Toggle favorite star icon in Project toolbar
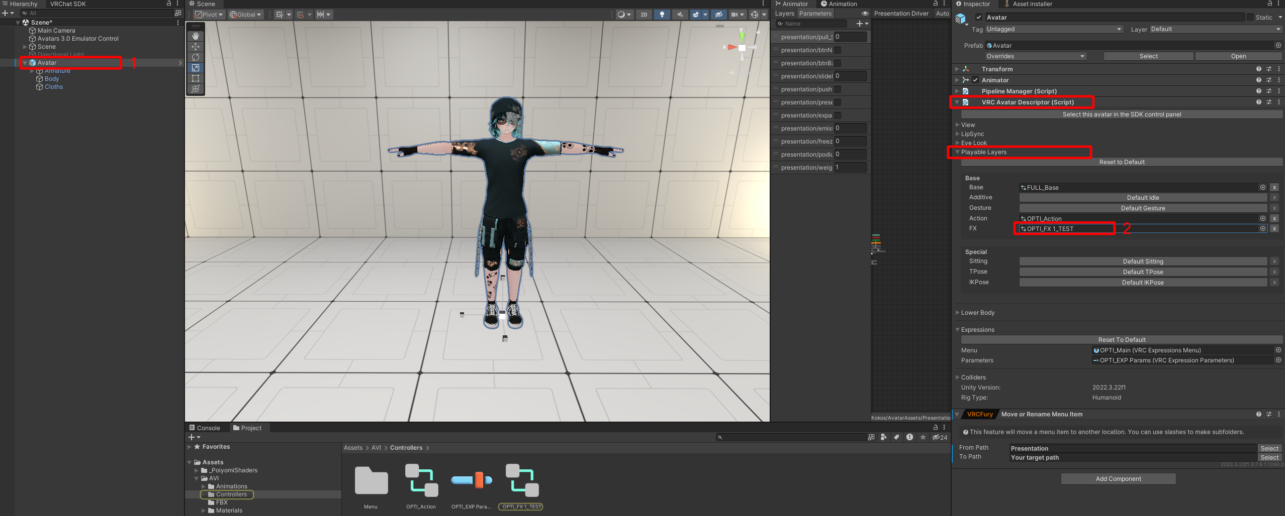The width and height of the screenshot is (1285, 516). pyautogui.click(x=923, y=437)
